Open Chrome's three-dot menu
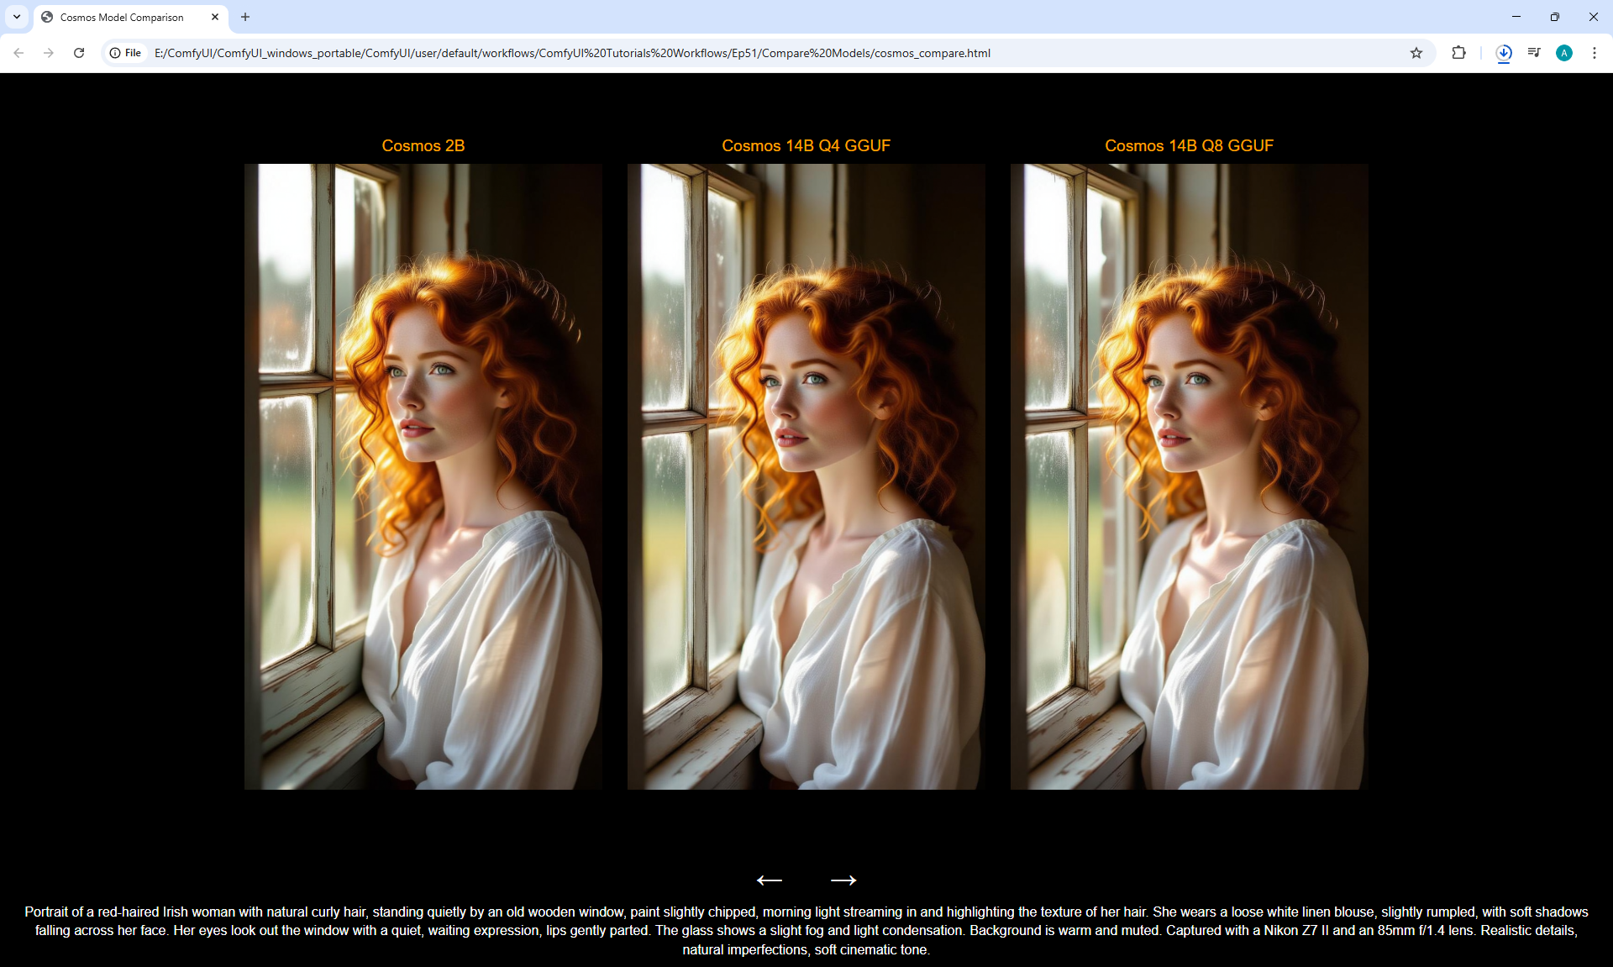 point(1594,53)
